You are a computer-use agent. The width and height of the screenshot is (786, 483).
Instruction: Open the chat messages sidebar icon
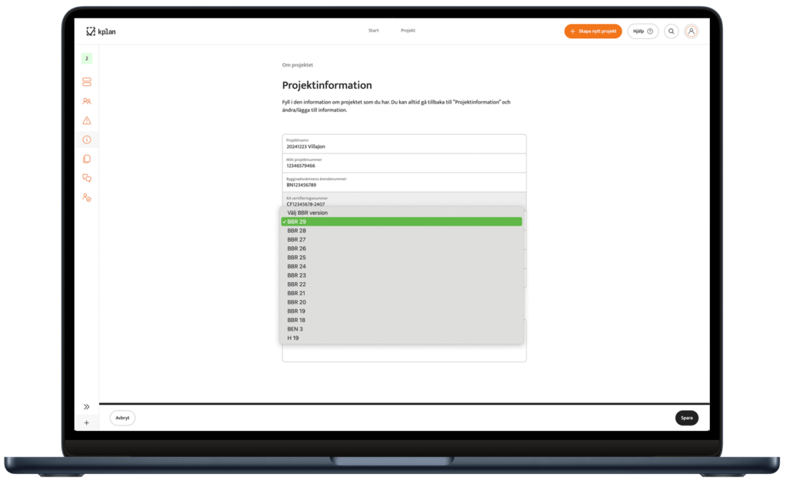pyautogui.click(x=87, y=179)
